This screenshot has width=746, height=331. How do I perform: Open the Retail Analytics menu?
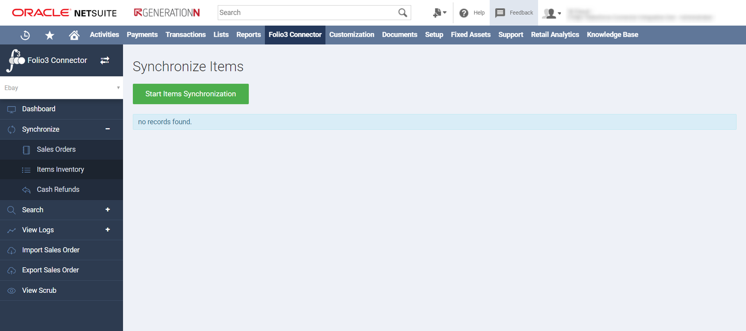[555, 35]
